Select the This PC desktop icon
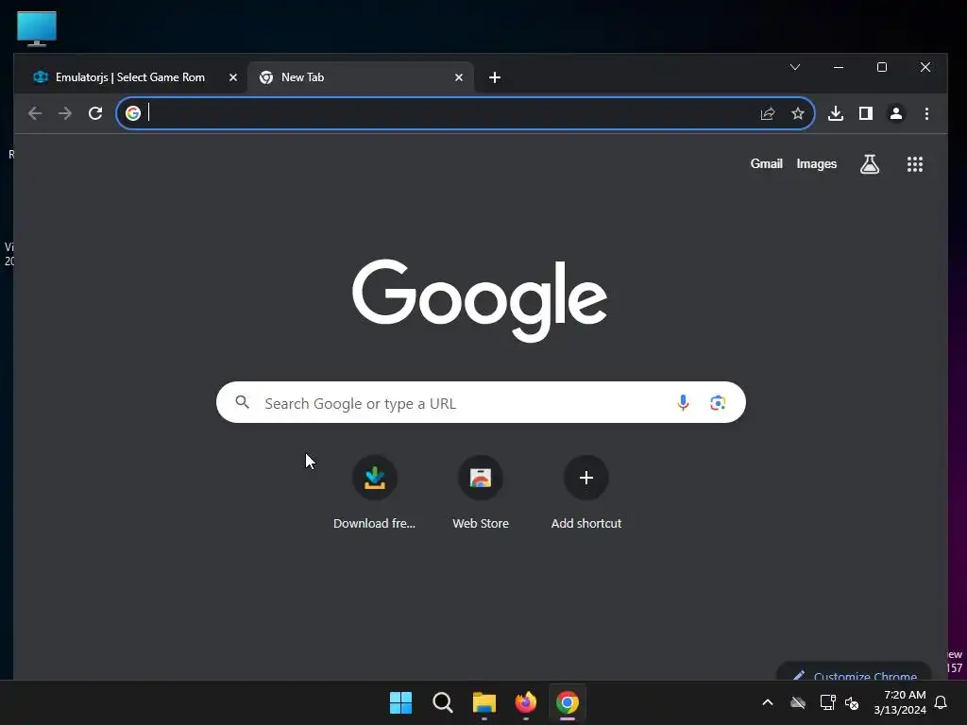This screenshot has height=725, width=967. pyautogui.click(x=37, y=28)
